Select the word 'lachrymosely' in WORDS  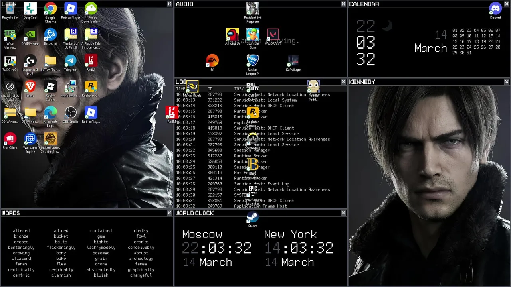click(x=101, y=248)
